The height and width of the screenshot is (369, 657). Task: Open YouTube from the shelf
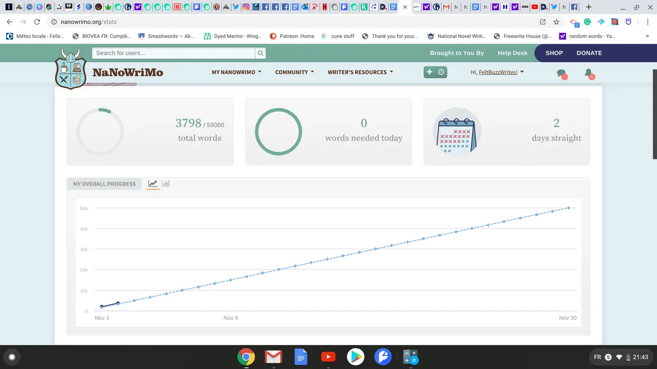click(x=328, y=357)
